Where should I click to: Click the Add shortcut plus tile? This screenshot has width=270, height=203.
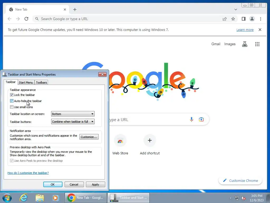pos(150,145)
